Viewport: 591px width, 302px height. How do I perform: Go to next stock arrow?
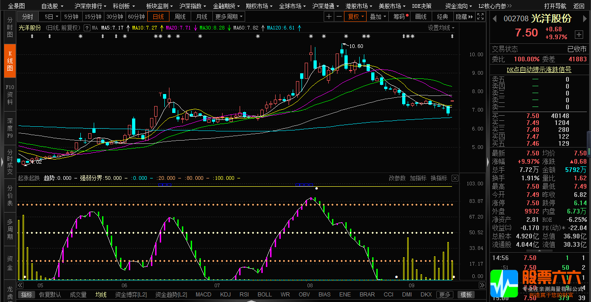pyautogui.click(x=584, y=18)
